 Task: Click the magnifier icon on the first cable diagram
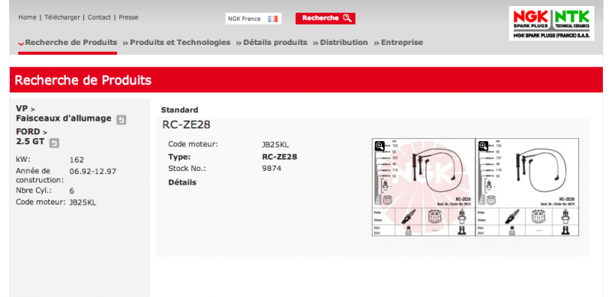[x=379, y=146]
